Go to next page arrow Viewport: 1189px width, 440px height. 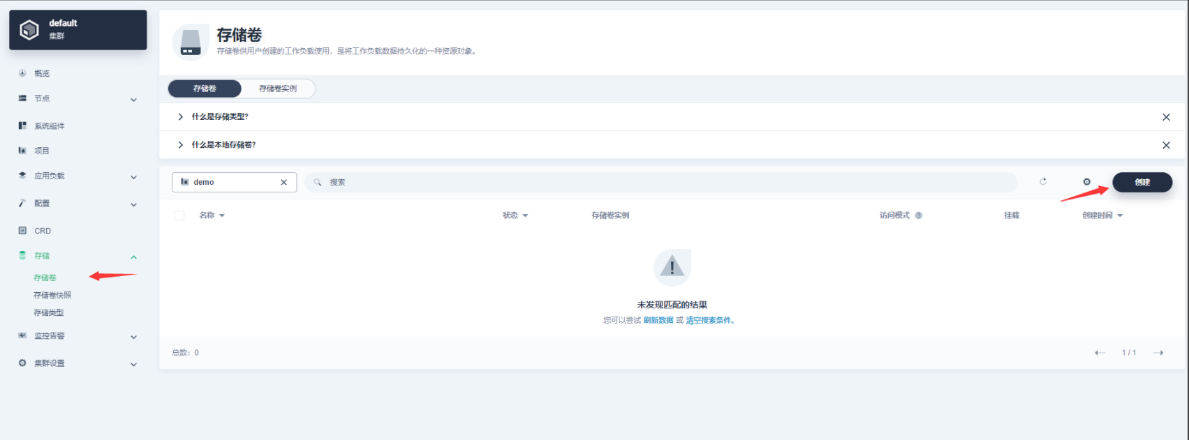(1158, 353)
